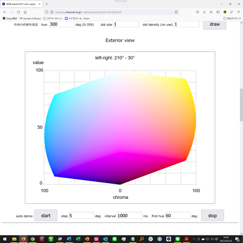The width and height of the screenshot is (243, 243).
Task: Open the Firefox hamburger menu
Action: point(238,12)
